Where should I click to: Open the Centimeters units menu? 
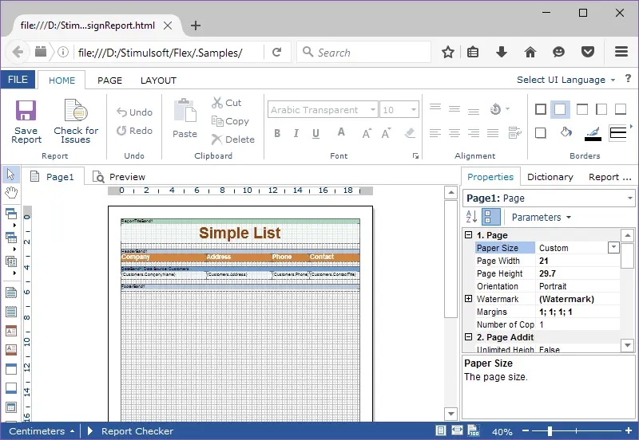pos(42,431)
